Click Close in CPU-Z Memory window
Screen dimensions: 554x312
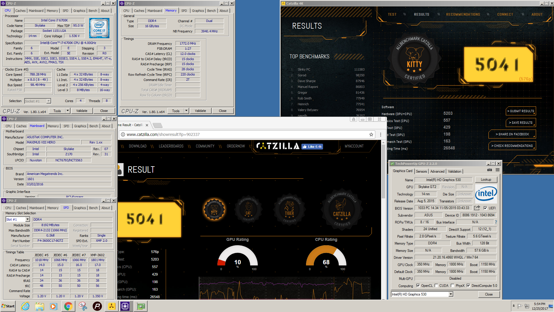pos(223,111)
